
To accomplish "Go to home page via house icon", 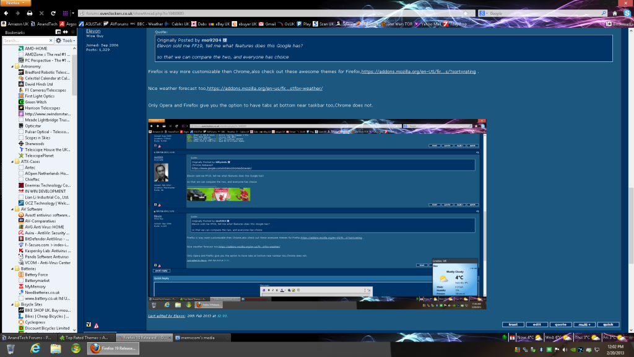I will pyautogui.click(x=615, y=14).
